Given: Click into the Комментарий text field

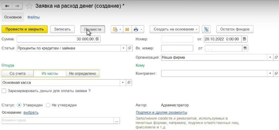Looking at the screenshot, I should pyautogui.click(x=57, y=120).
